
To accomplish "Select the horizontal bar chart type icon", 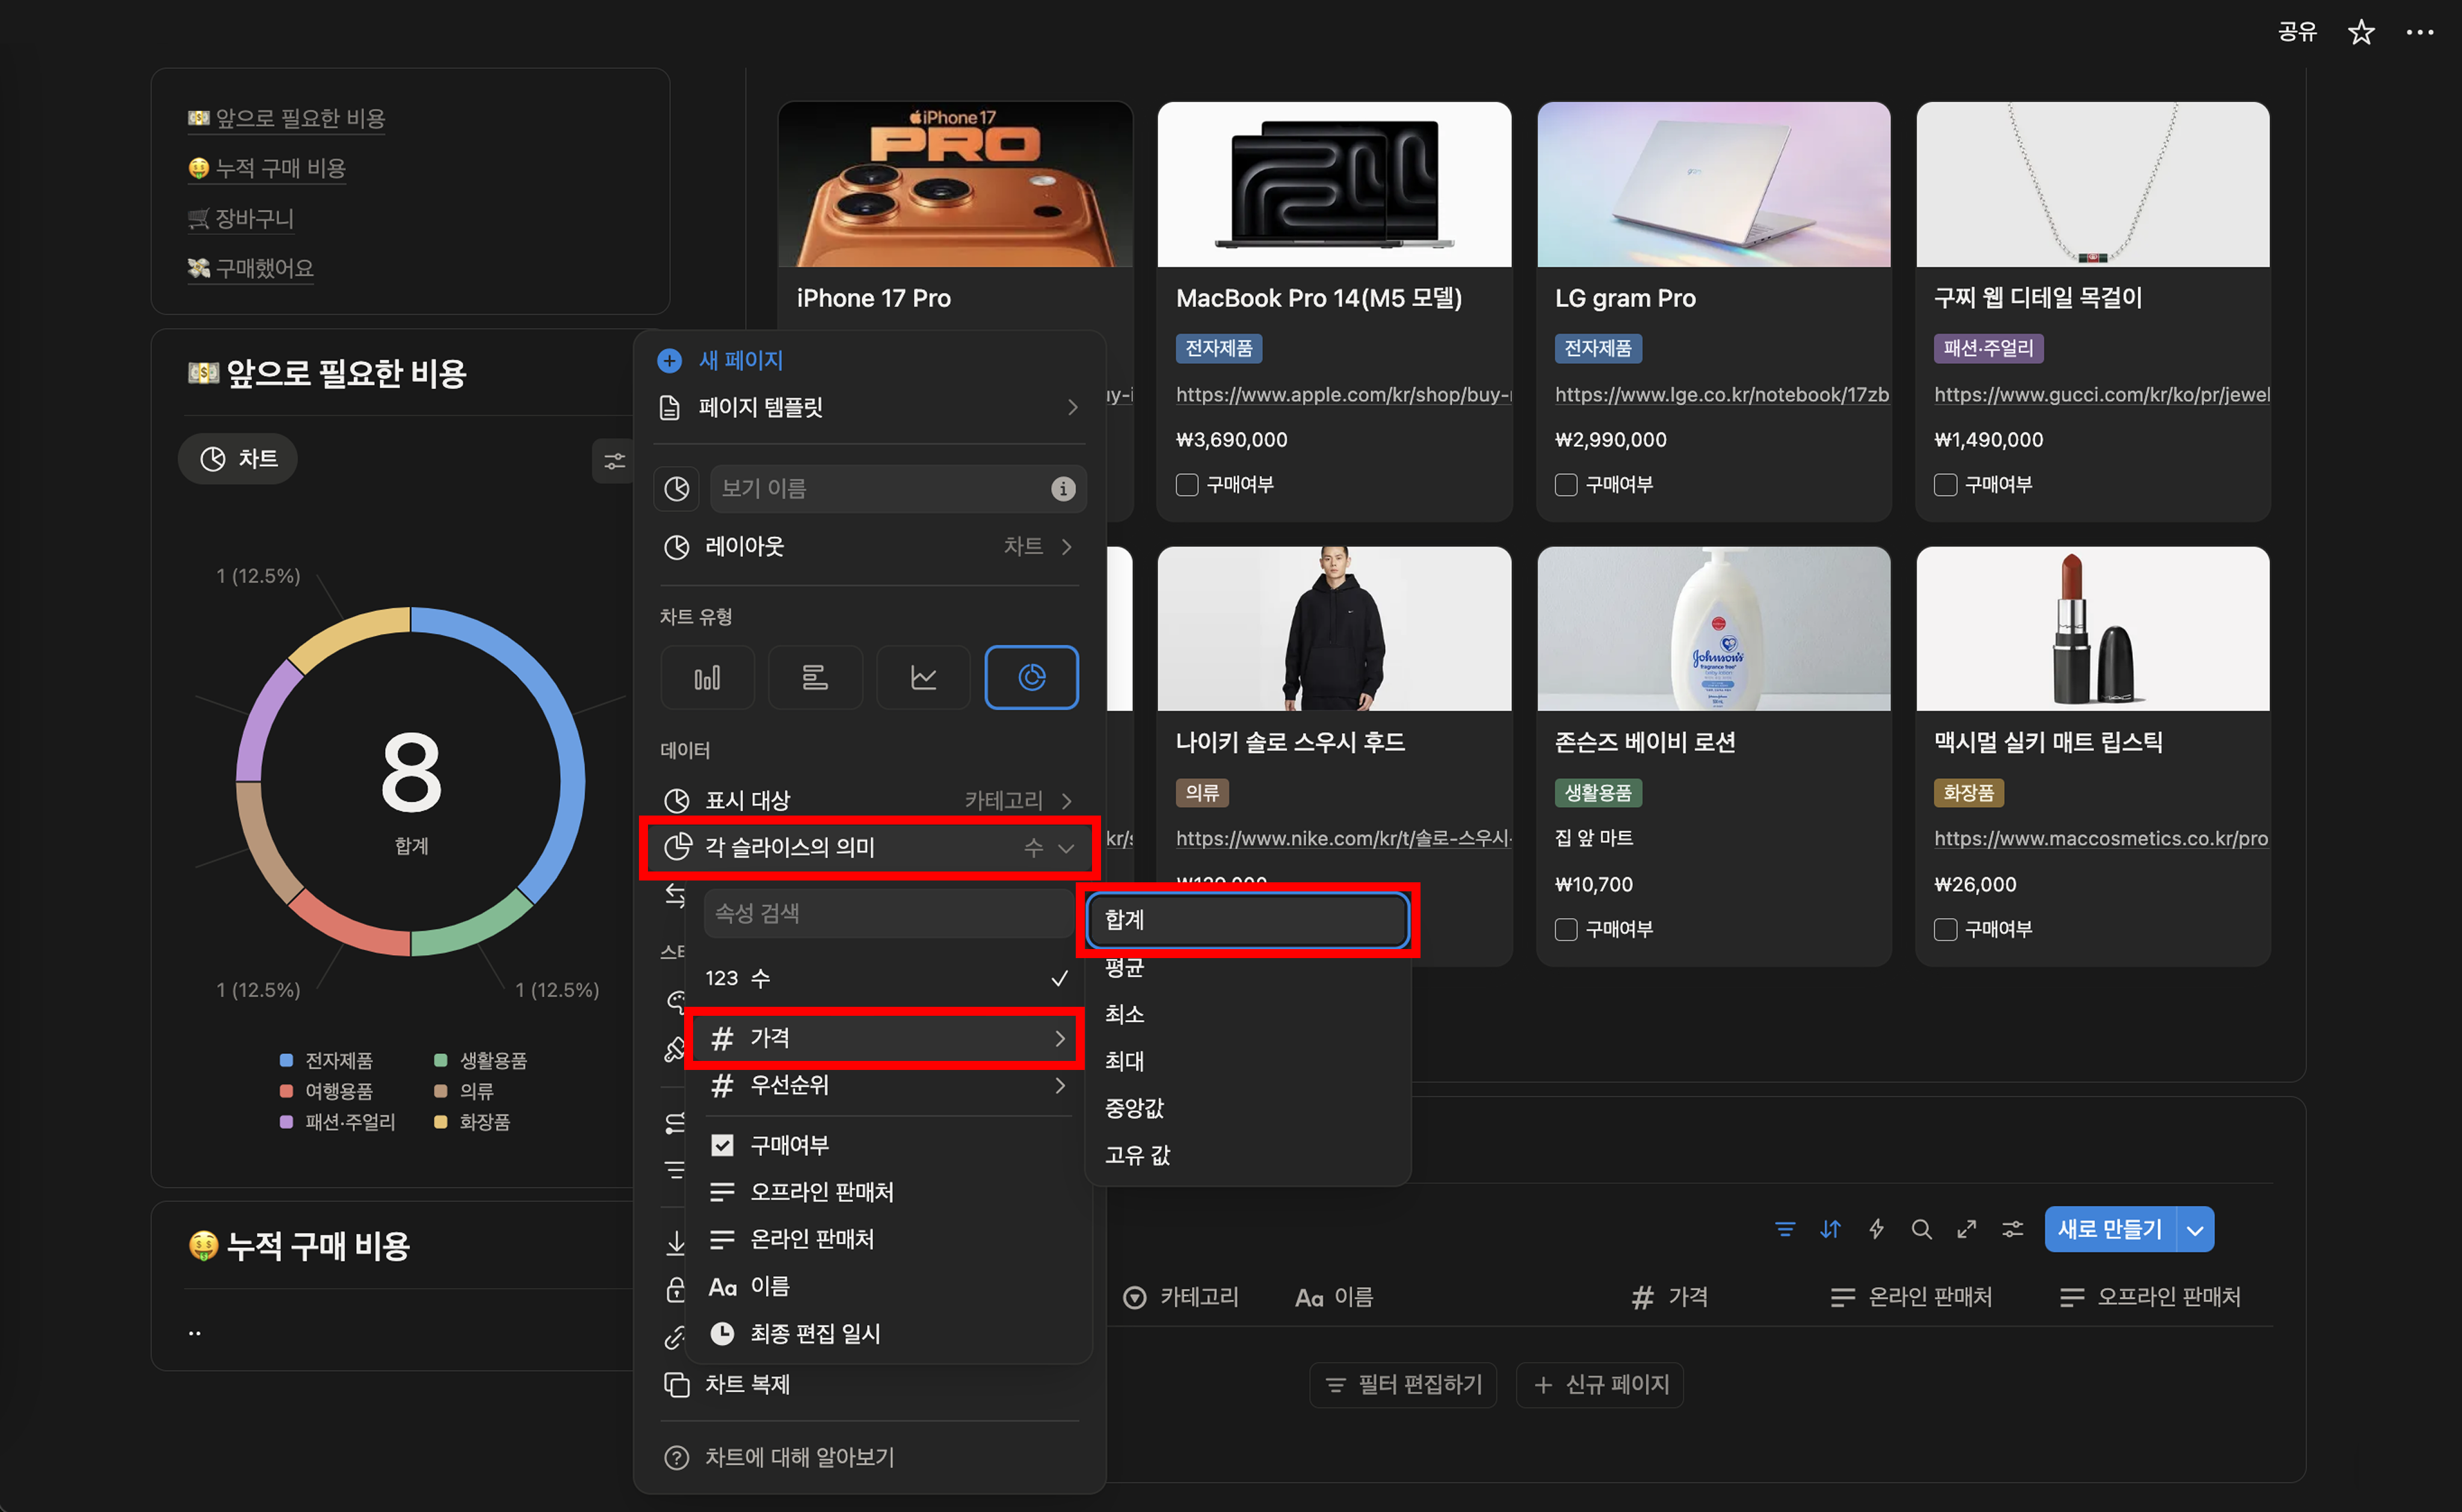I will point(815,678).
